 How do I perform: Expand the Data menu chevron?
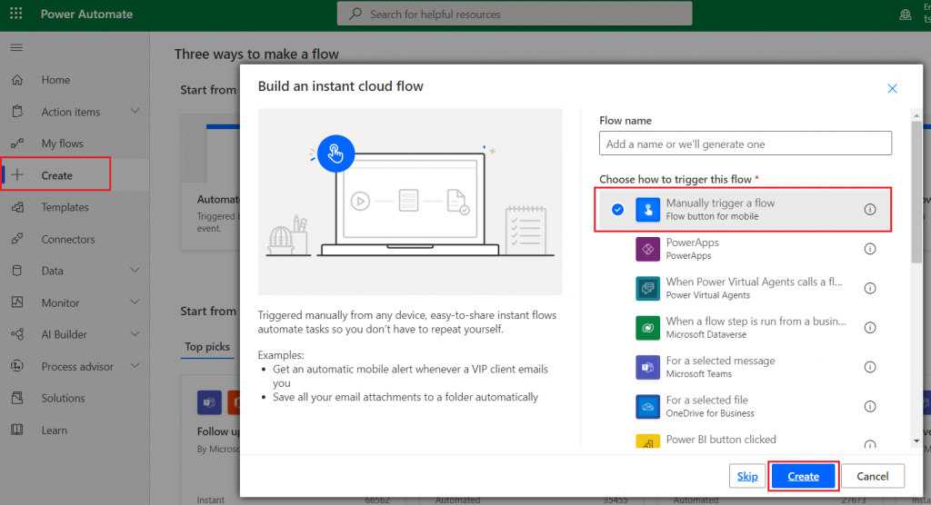click(135, 271)
